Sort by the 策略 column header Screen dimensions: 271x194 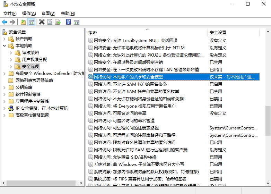(x=147, y=33)
